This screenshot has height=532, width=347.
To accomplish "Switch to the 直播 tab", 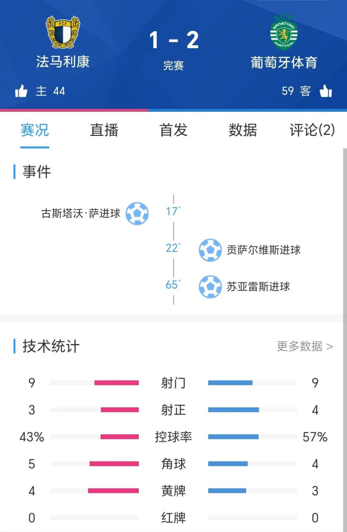I will coord(104,130).
